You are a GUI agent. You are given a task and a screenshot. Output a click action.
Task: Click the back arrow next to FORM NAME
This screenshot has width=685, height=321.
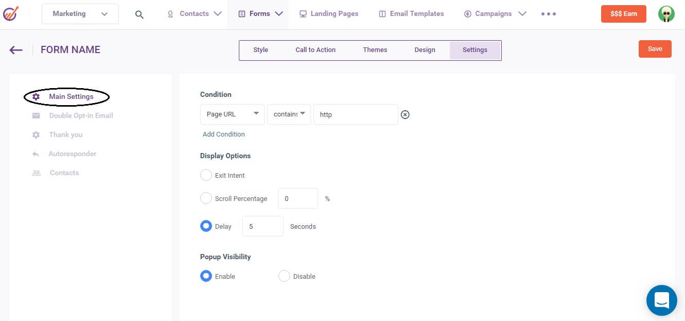[15, 49]
